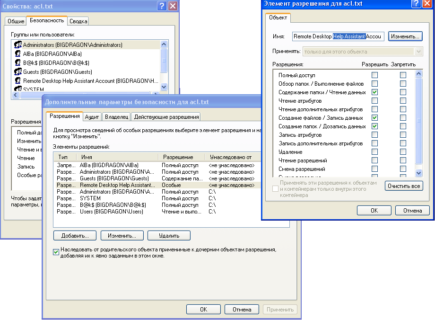The height and width of the screenshot is (320, 435).
Task: Click the Administrators group user icon
Action: (x=18, y=45)
